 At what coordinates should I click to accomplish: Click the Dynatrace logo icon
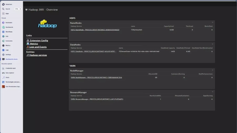pos(3,4)
